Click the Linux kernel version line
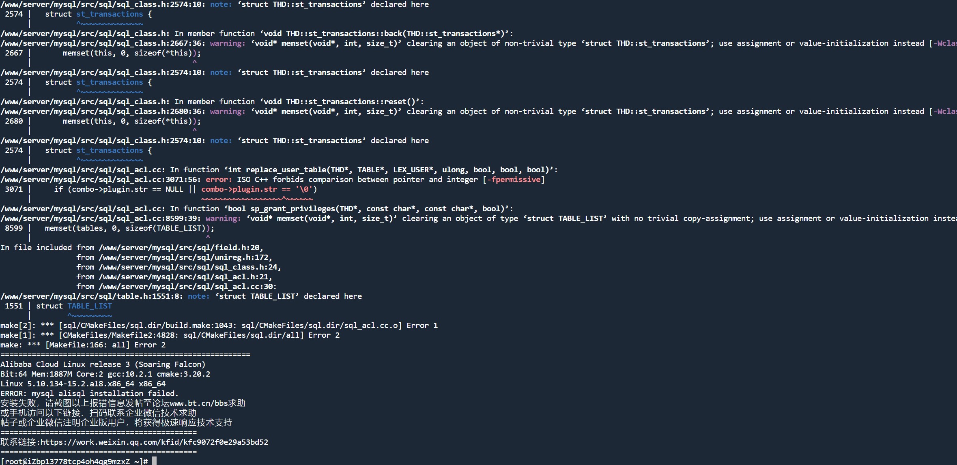 [83, 384]
